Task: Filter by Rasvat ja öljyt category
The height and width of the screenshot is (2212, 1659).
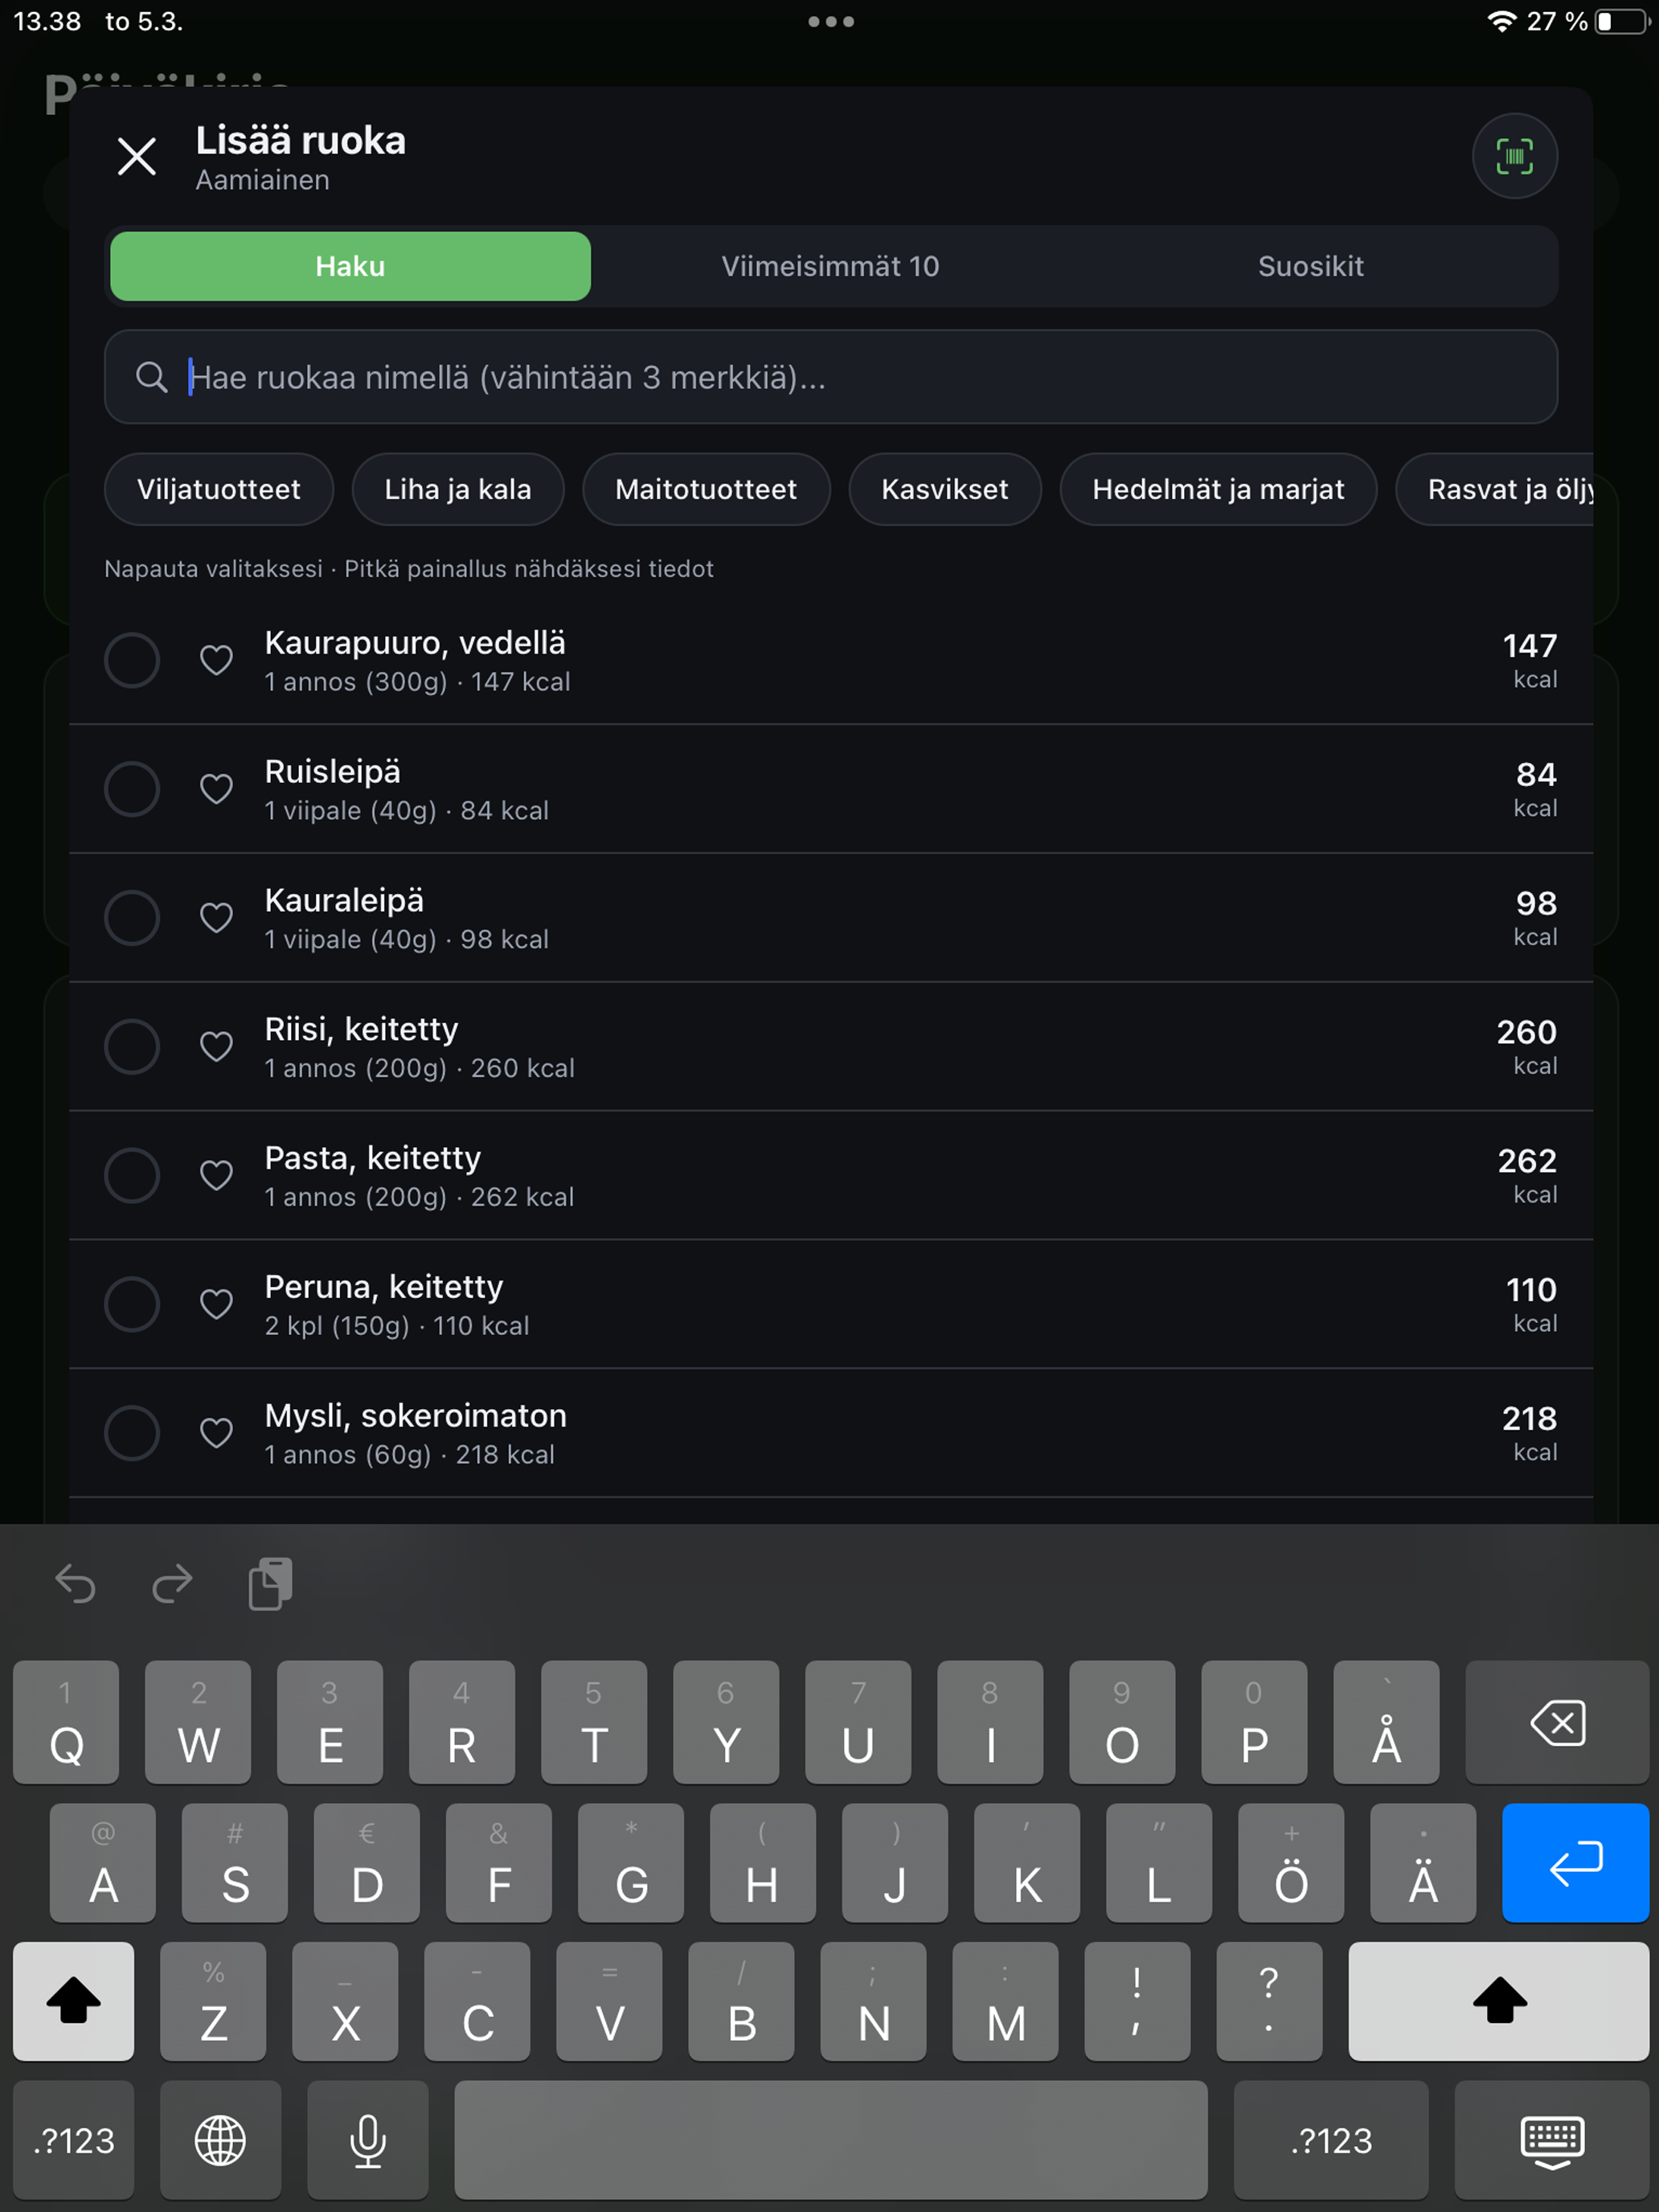Action: [1495, 489]
